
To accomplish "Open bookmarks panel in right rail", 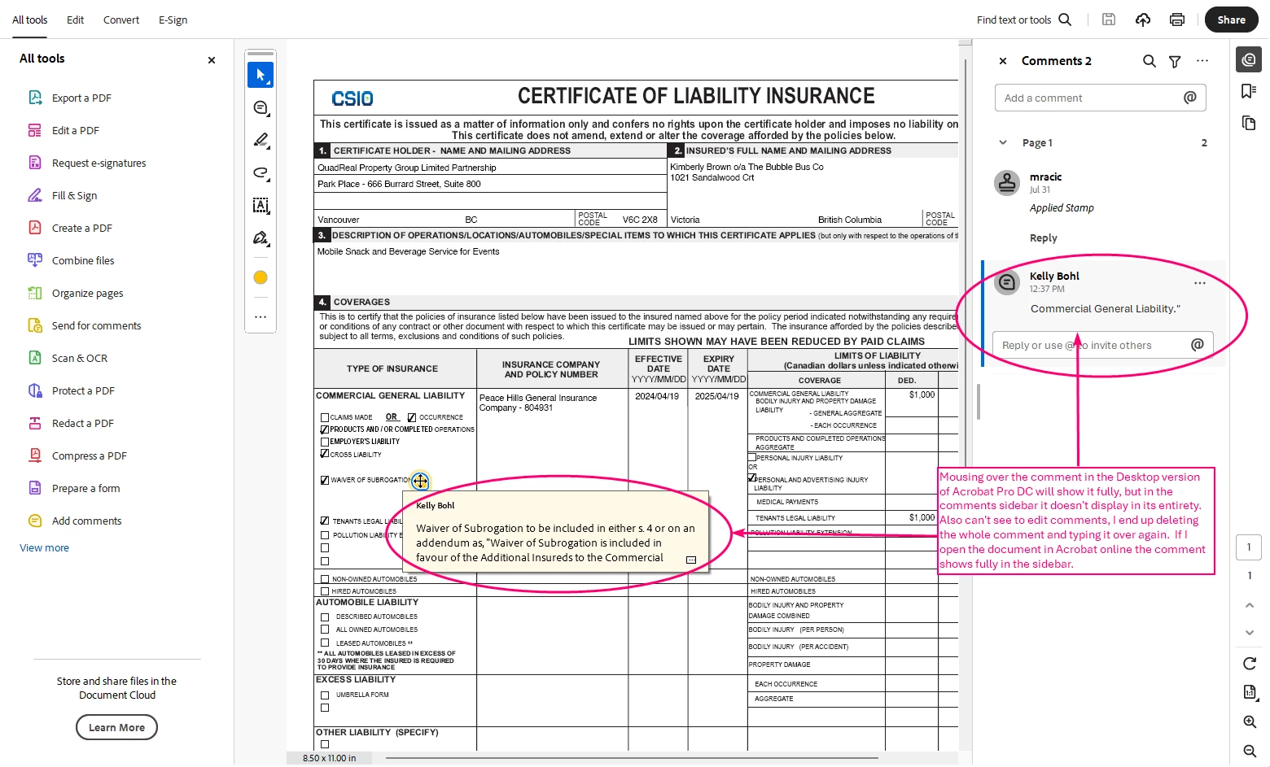I will tap(1249, 90).
